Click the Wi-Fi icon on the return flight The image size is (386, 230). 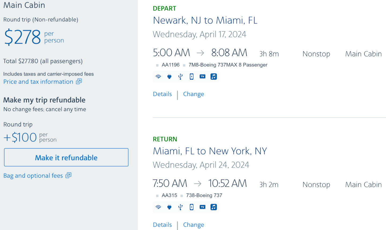coord(158,207)
